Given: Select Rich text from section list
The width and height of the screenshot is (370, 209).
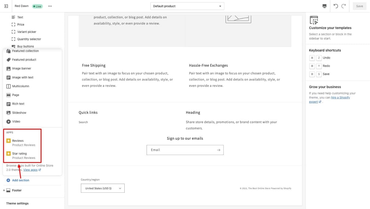Looking at the screenshot, I should (18, 104).
